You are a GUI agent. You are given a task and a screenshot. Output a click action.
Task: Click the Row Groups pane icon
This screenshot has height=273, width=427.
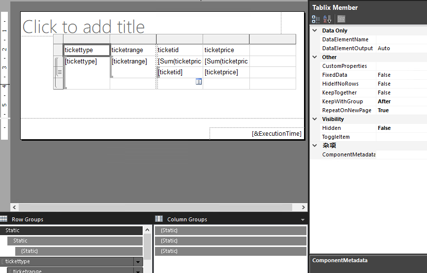[3, 219]
